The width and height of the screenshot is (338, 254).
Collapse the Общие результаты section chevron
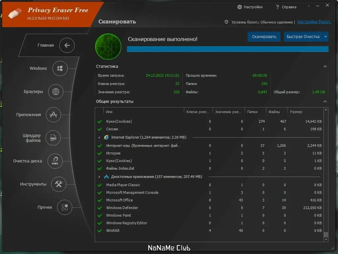point(325,102)
